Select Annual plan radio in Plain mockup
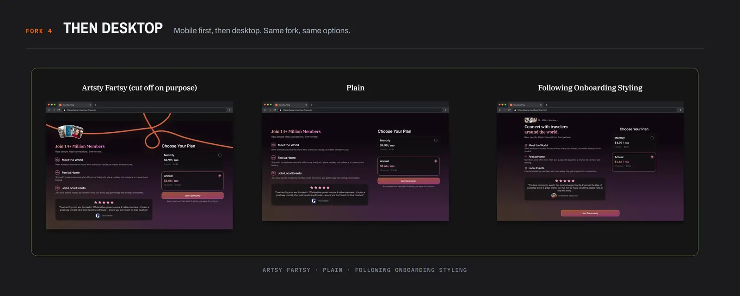This screenshot has height=296, width=740. pos(436,161)
